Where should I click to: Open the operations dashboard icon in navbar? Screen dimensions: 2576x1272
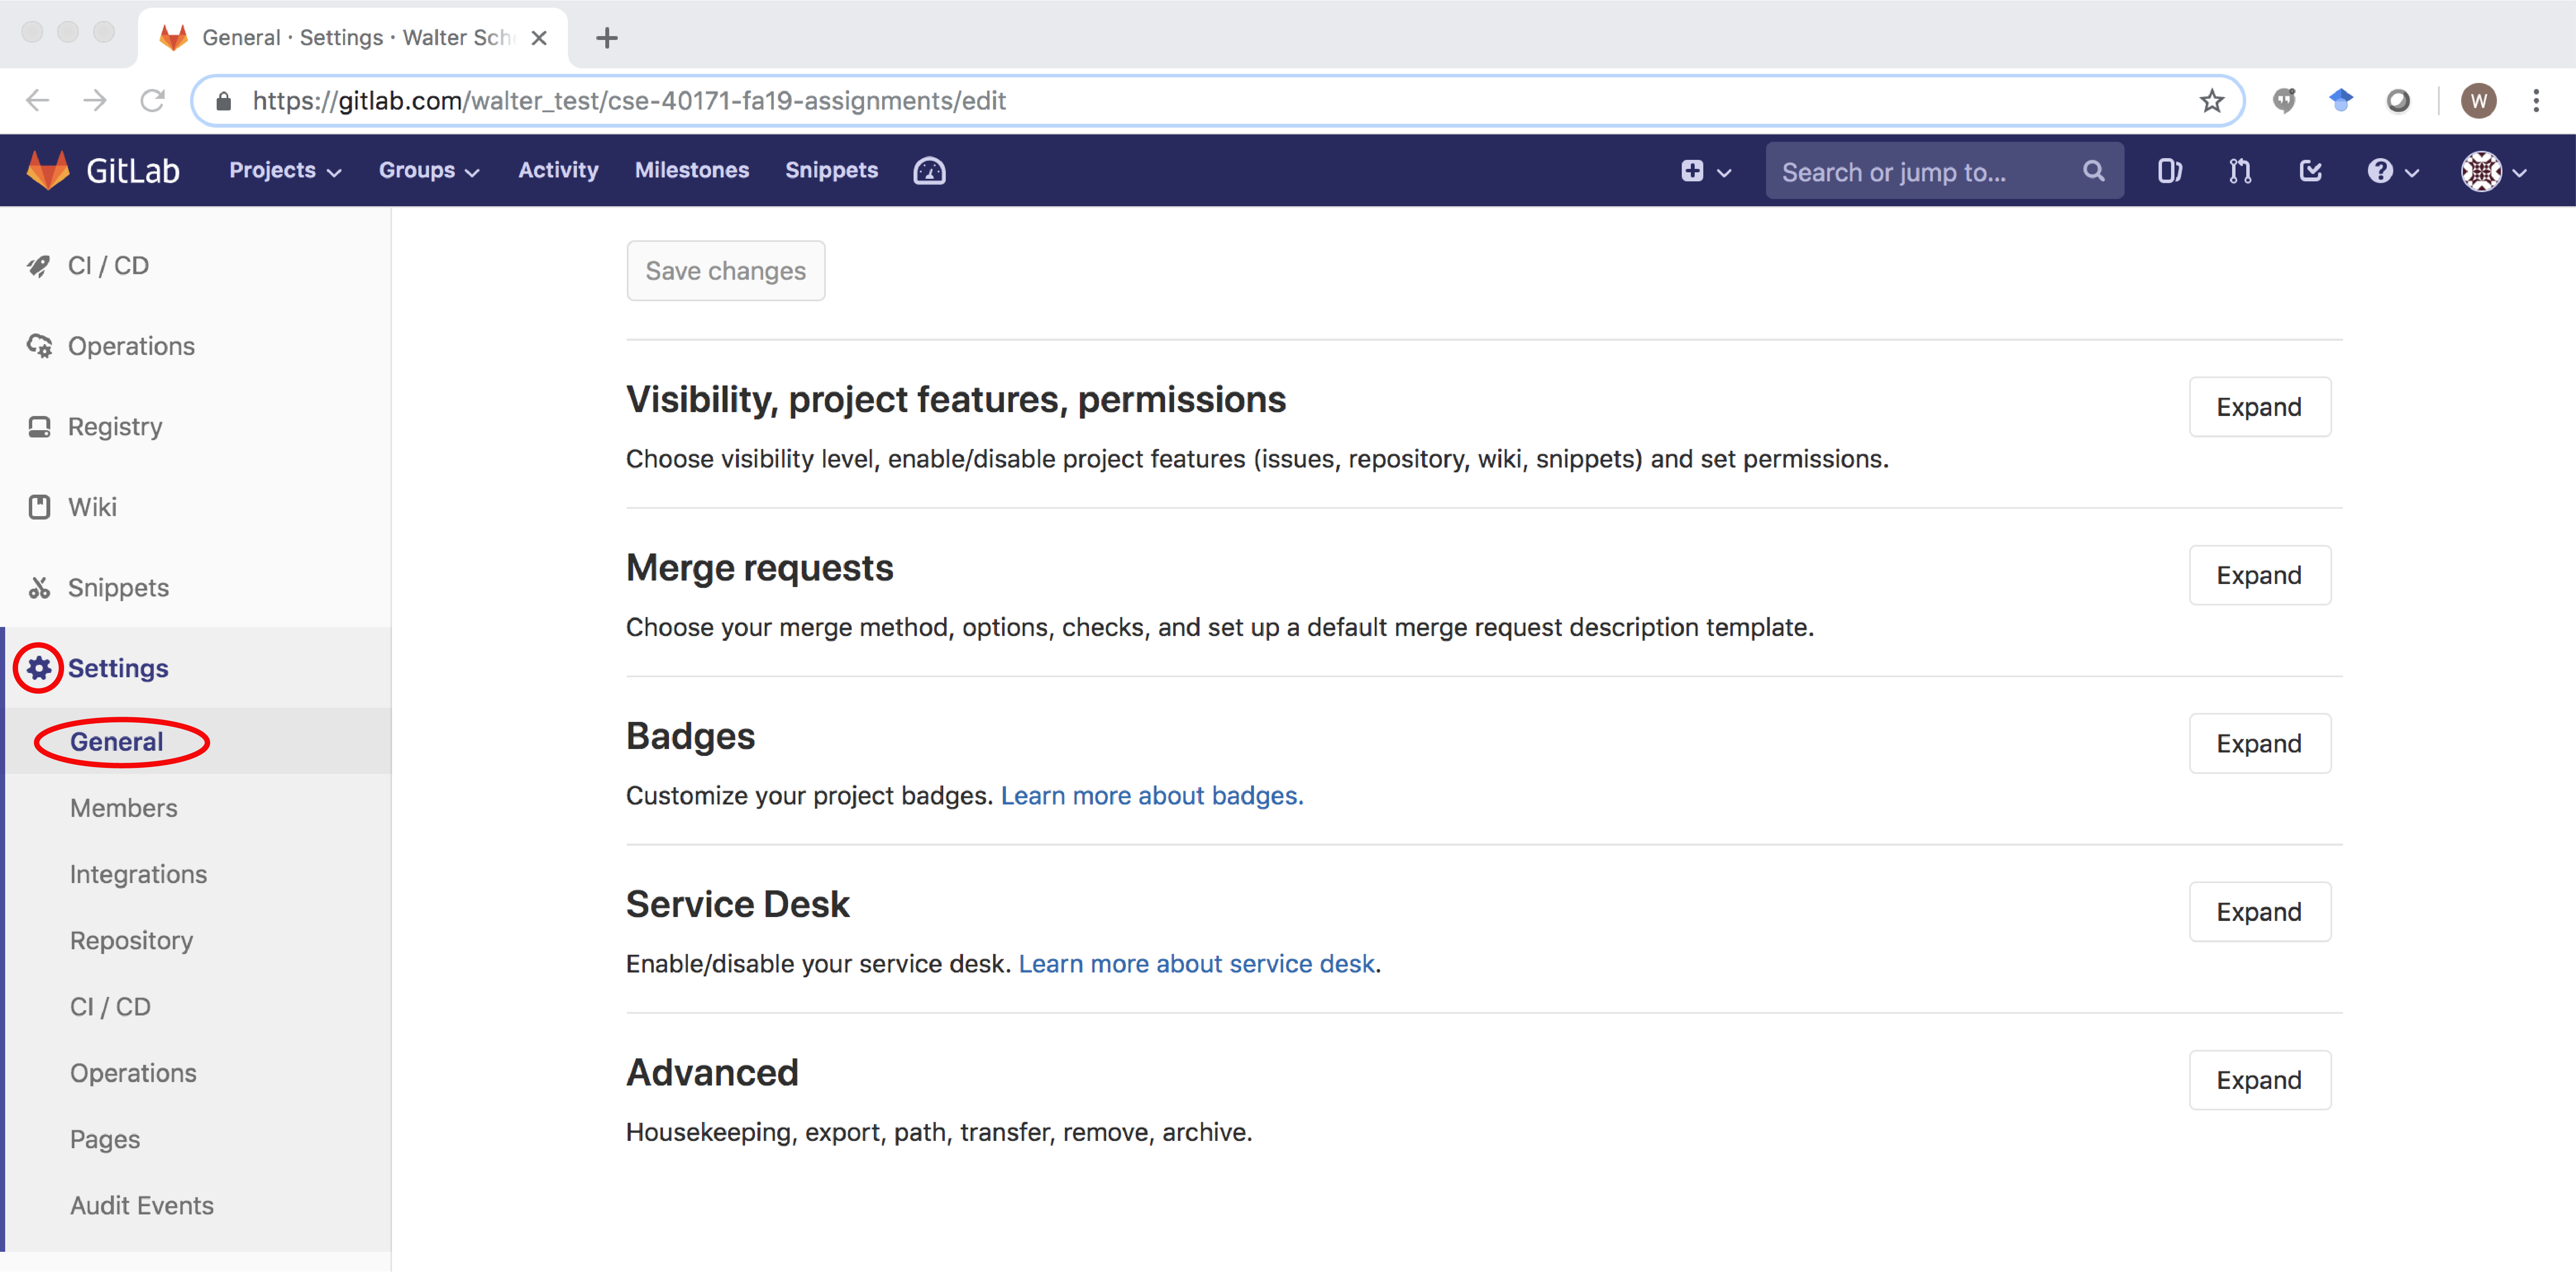pos(929,171)
